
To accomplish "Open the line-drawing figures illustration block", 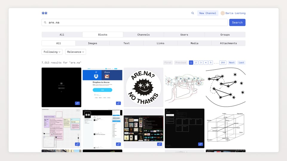I will pyautogui.click(x=184, y=87).
